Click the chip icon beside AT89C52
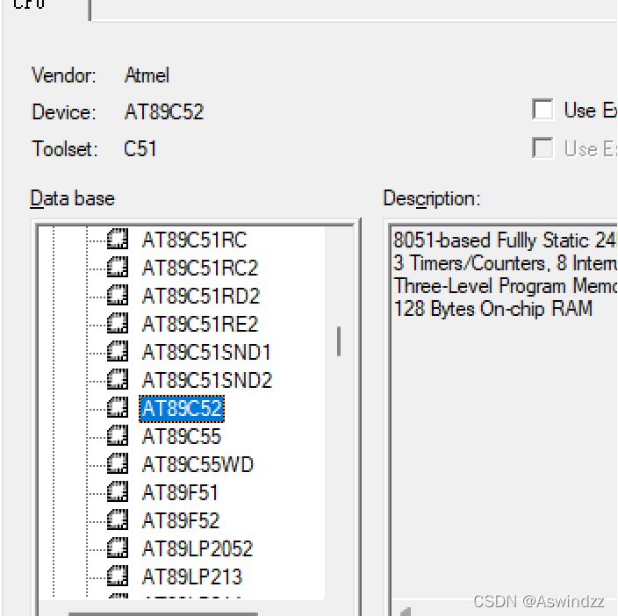The width and height of the screenshot is (618, 616). pyautogui.click(x=118, y=408)
